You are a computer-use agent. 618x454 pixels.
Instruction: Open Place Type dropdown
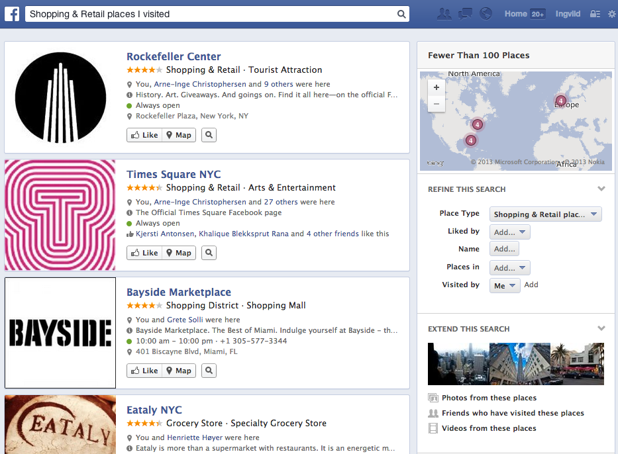546,214
